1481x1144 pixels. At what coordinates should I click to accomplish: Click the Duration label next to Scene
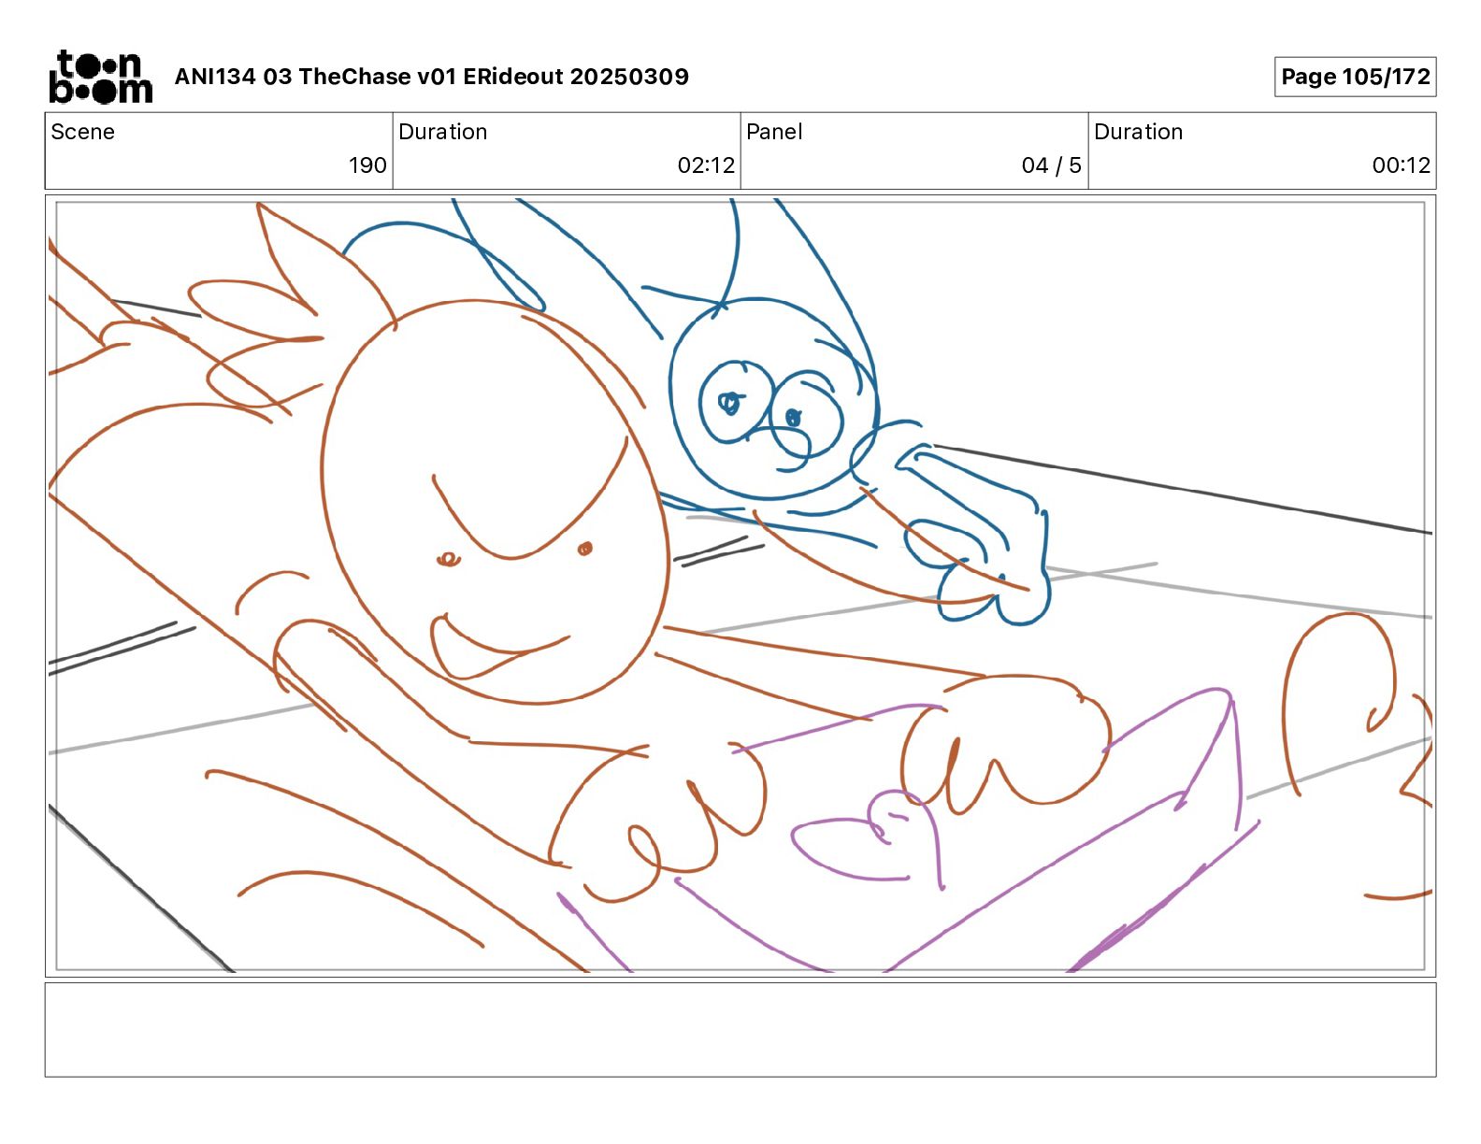pos(443,132)
